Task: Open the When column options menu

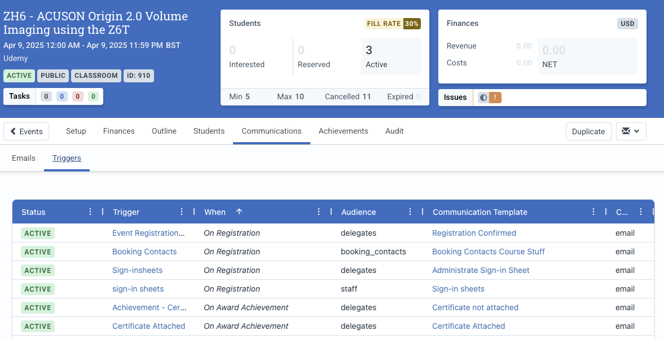Action: (x=318, y=212)
